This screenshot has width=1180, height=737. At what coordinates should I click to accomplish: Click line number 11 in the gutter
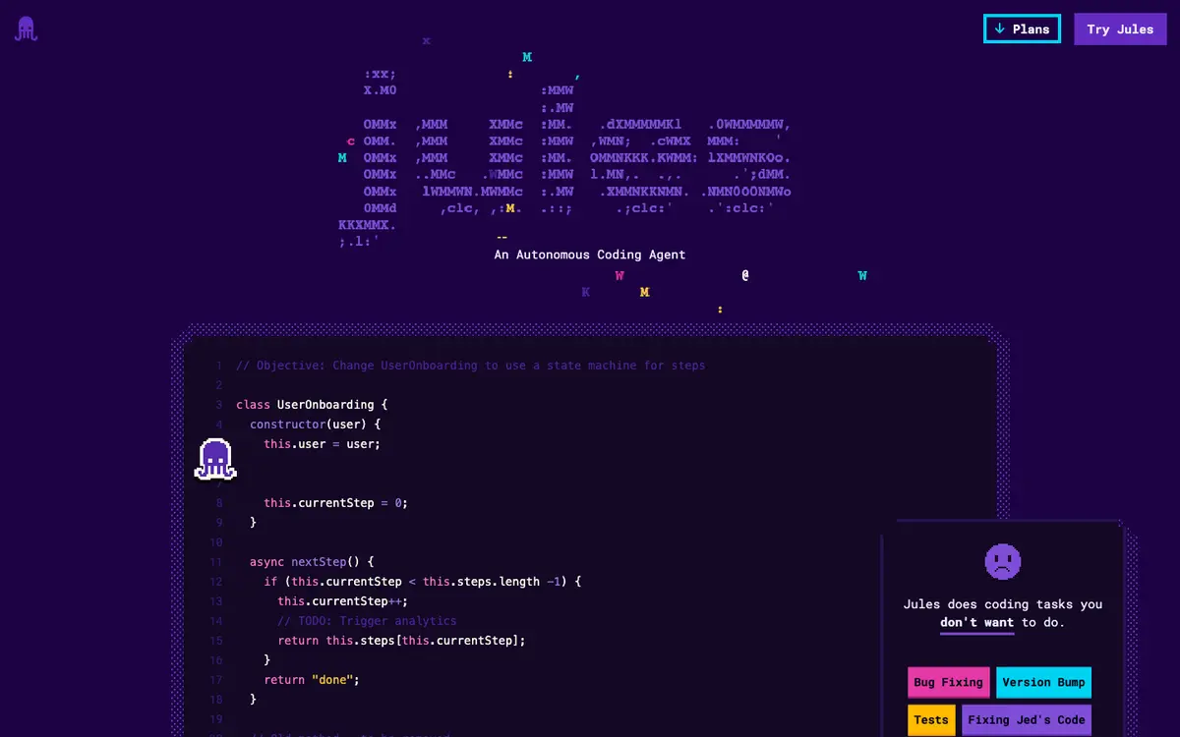[215, 562]
